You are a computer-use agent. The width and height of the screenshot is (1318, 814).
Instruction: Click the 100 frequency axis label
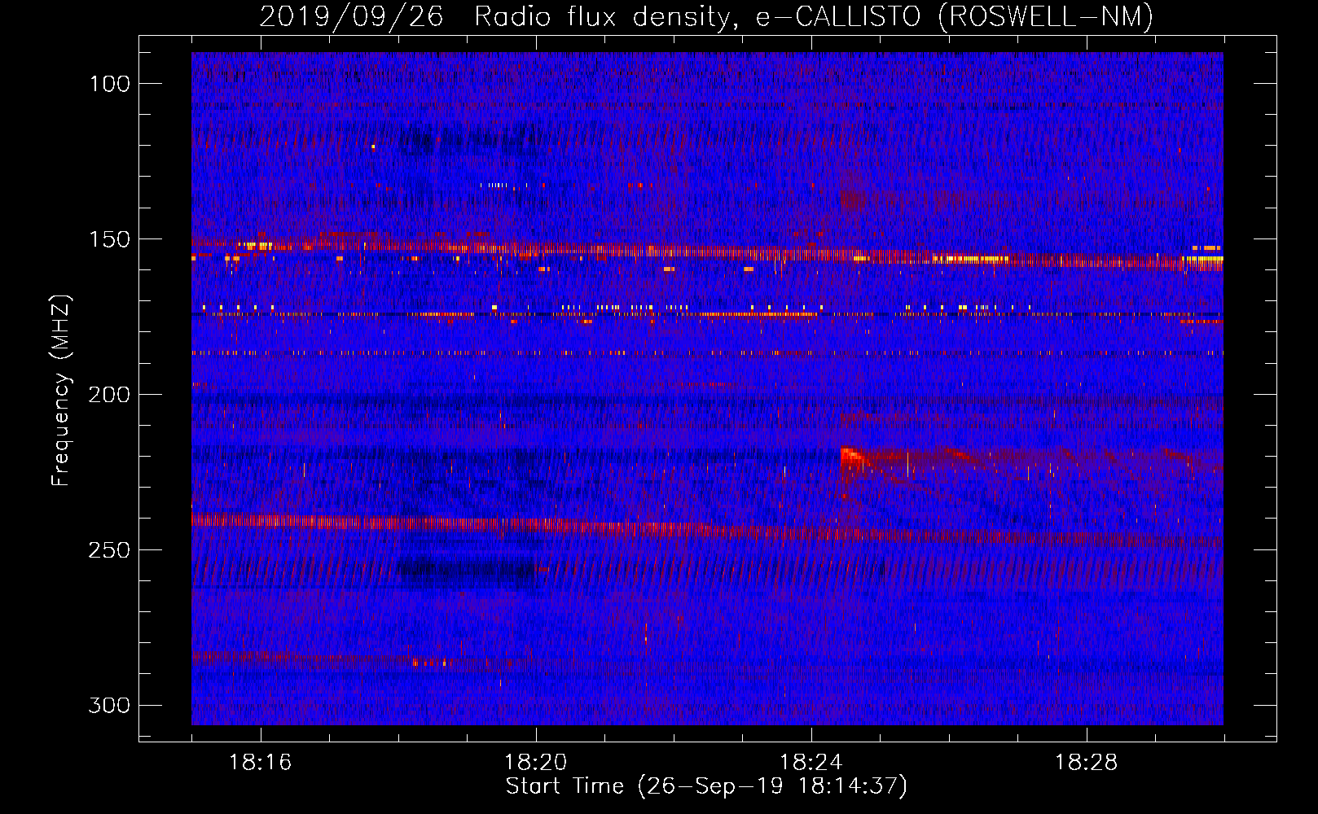click(x=110, y=84)
